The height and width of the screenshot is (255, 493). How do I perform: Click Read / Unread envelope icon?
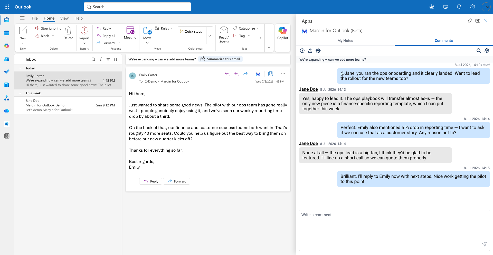click(224, 30)
